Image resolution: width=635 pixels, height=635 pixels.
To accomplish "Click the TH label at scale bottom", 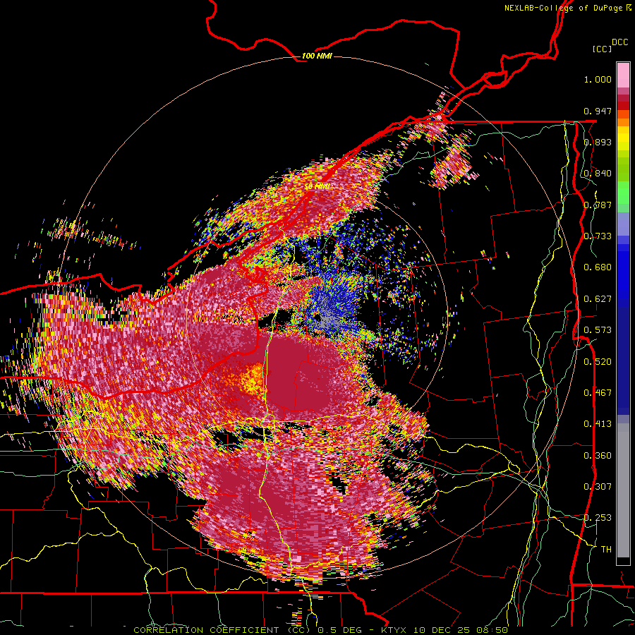I will tap(606, 550).
